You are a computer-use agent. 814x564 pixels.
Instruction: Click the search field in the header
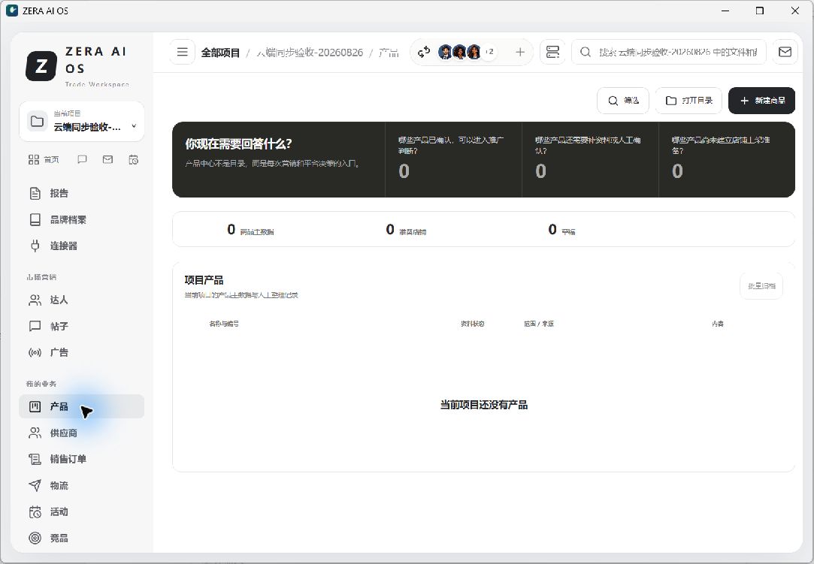669,52
